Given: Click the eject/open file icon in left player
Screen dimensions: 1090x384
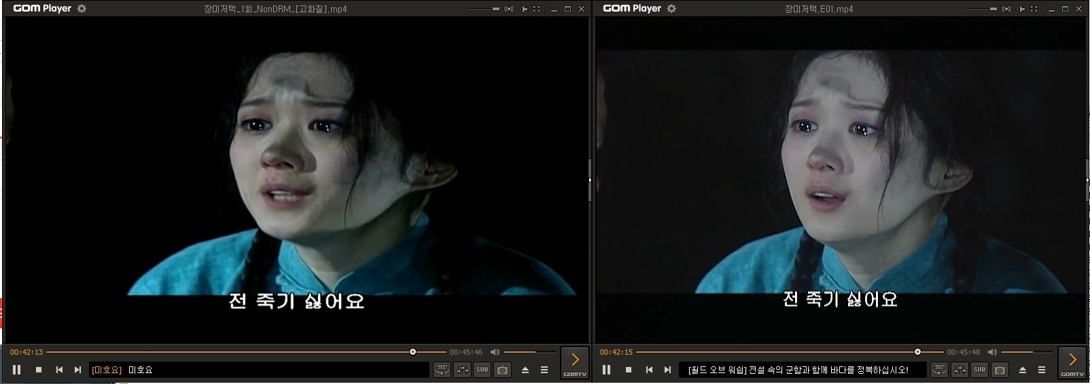Looking at the screenshot, I should coord(525,370).
